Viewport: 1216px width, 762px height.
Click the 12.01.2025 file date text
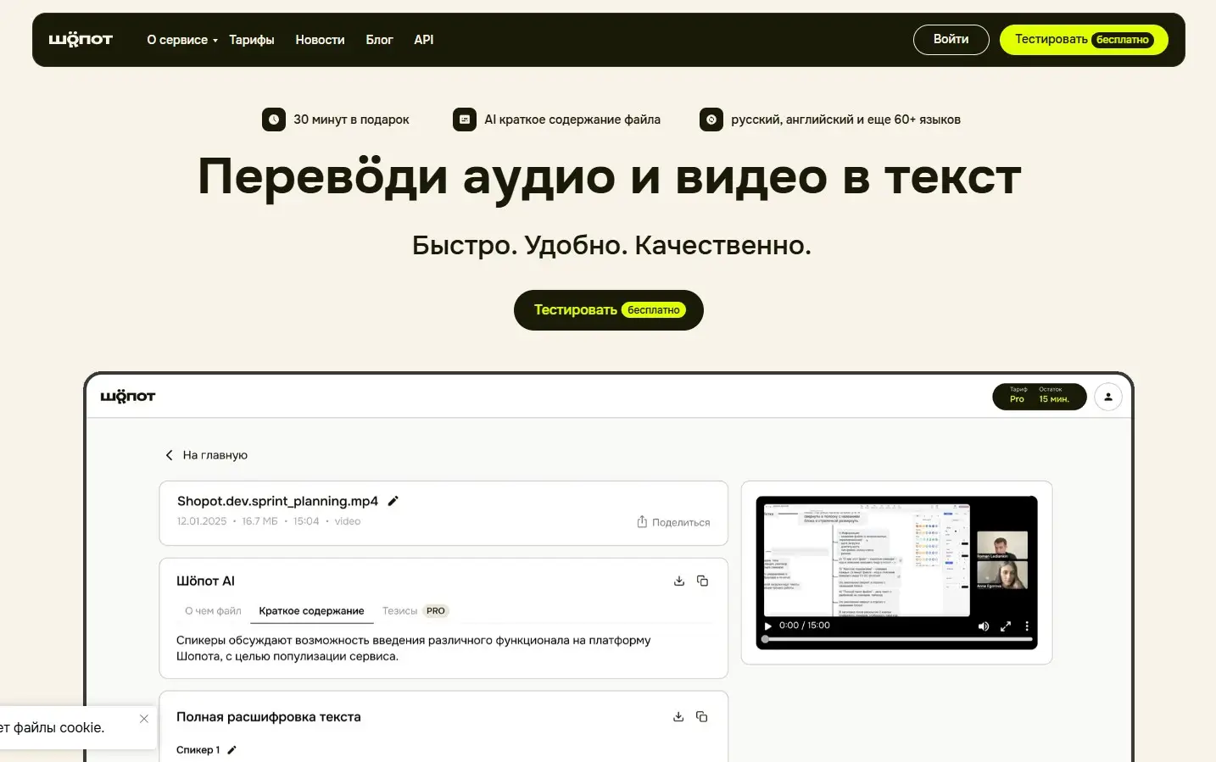[x=202, y=521]
